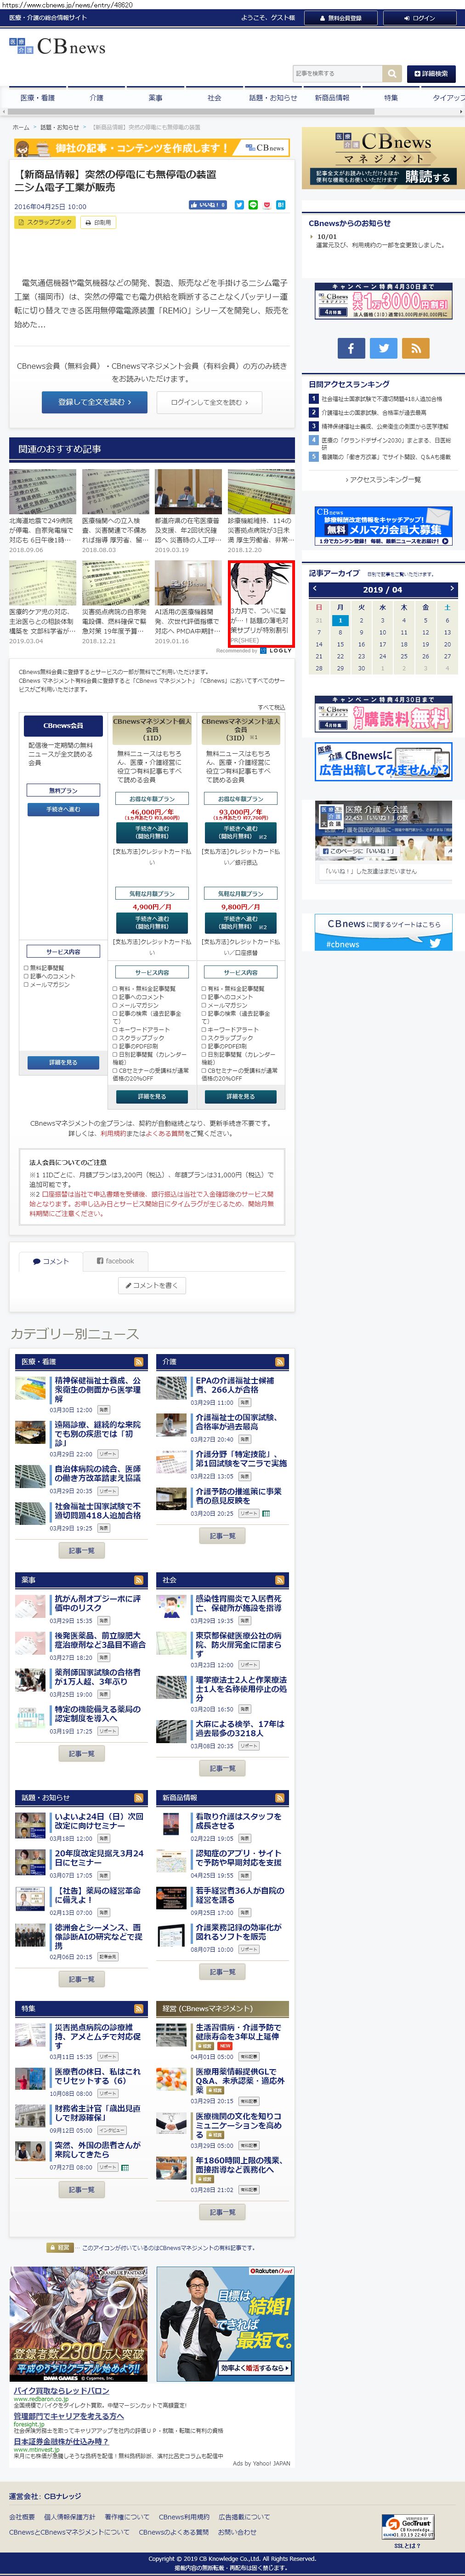The width and height of the screenshot is (465, 2576).
Task: Click the RSS icon on 薬事 category header
Action: pos(138,1580)
